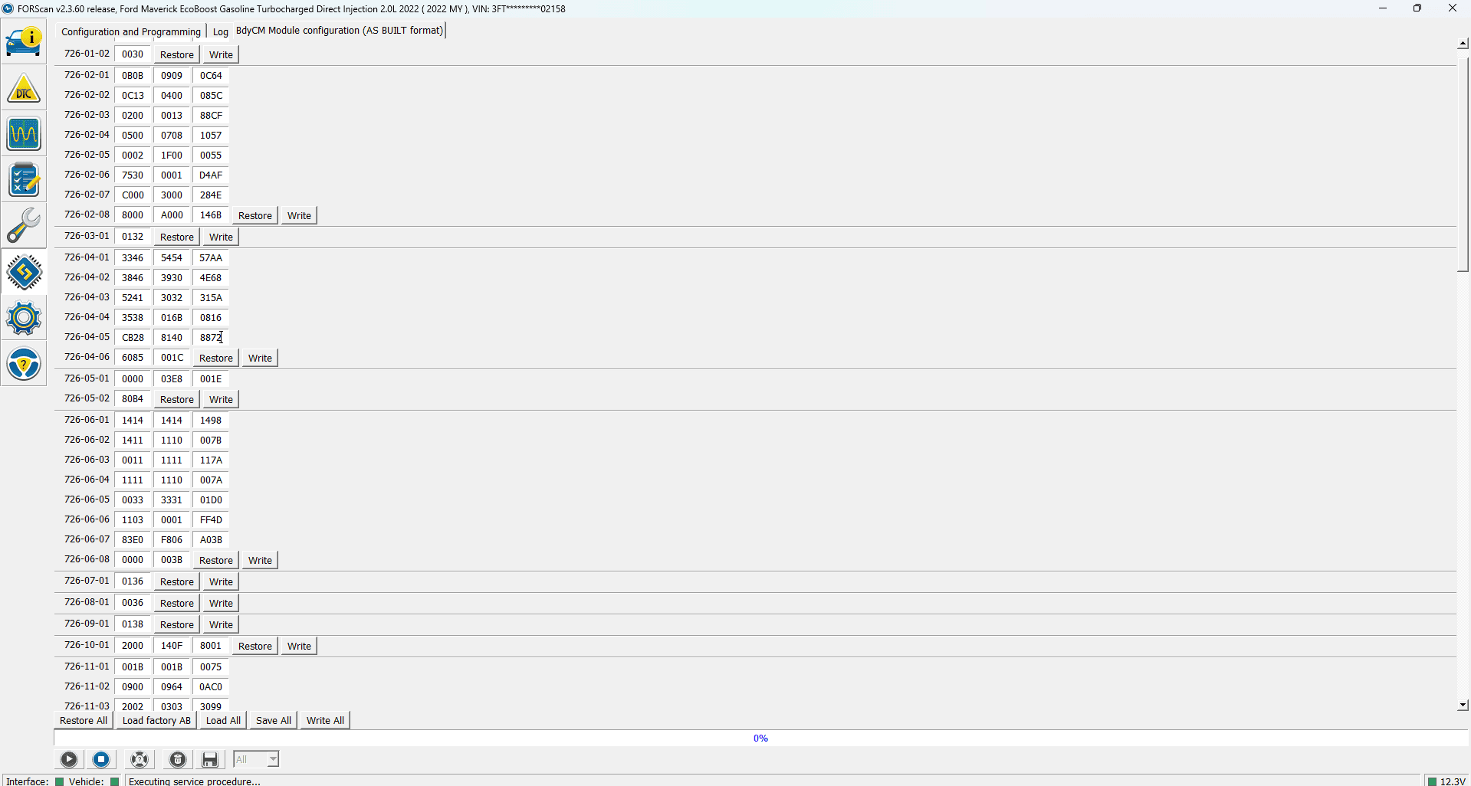Open the All filter dropdown
This screenshot has width=1471, height=786.
256,759
